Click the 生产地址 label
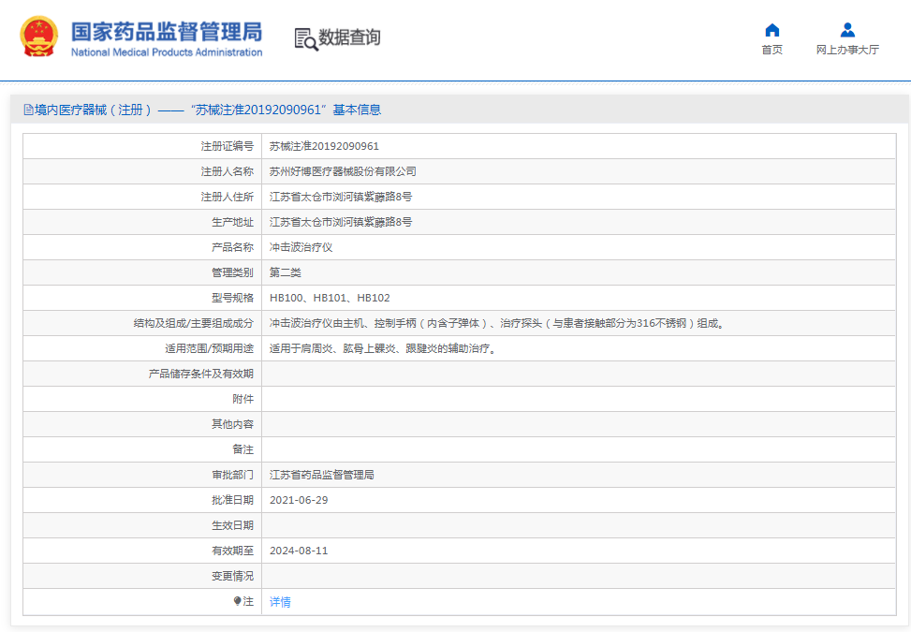This screenshot has height=632, width=911. coord(232,222)
